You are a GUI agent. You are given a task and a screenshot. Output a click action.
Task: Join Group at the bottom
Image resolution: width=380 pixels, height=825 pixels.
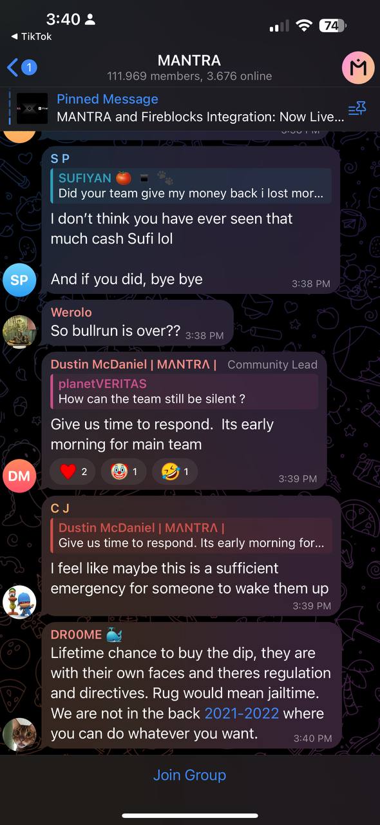(x=189, y=775)
